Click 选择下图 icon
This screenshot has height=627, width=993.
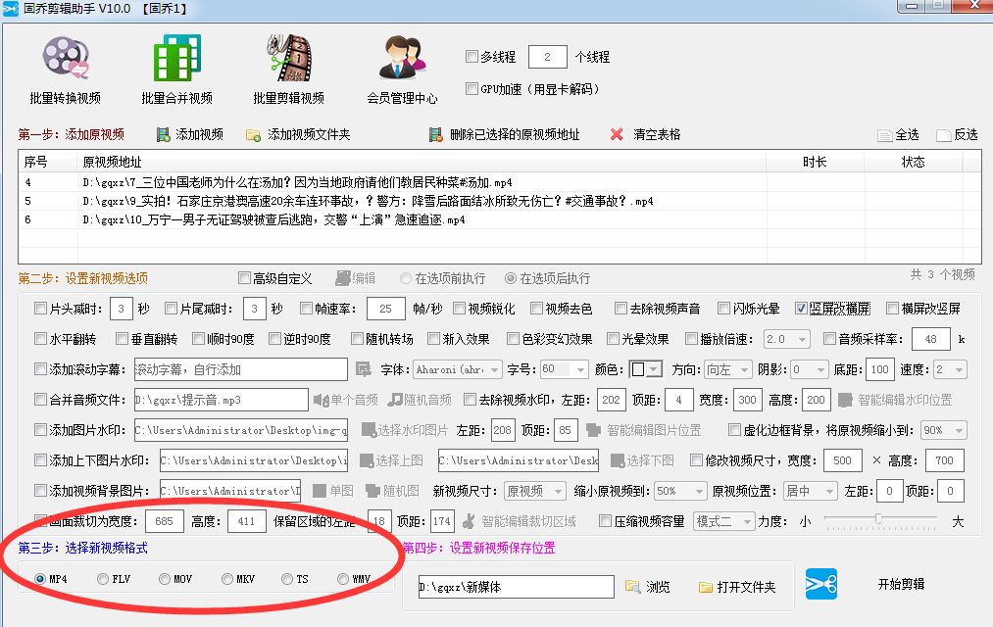pyautogui.click(x=618, y=460)
